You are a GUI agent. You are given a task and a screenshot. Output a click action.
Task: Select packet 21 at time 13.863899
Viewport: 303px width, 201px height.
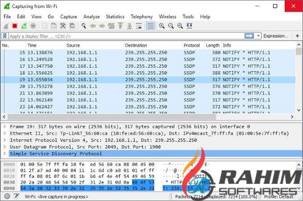148,93
